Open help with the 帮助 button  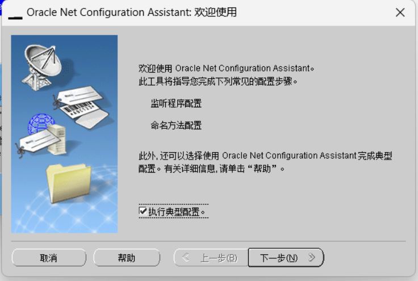pos(127,258)
